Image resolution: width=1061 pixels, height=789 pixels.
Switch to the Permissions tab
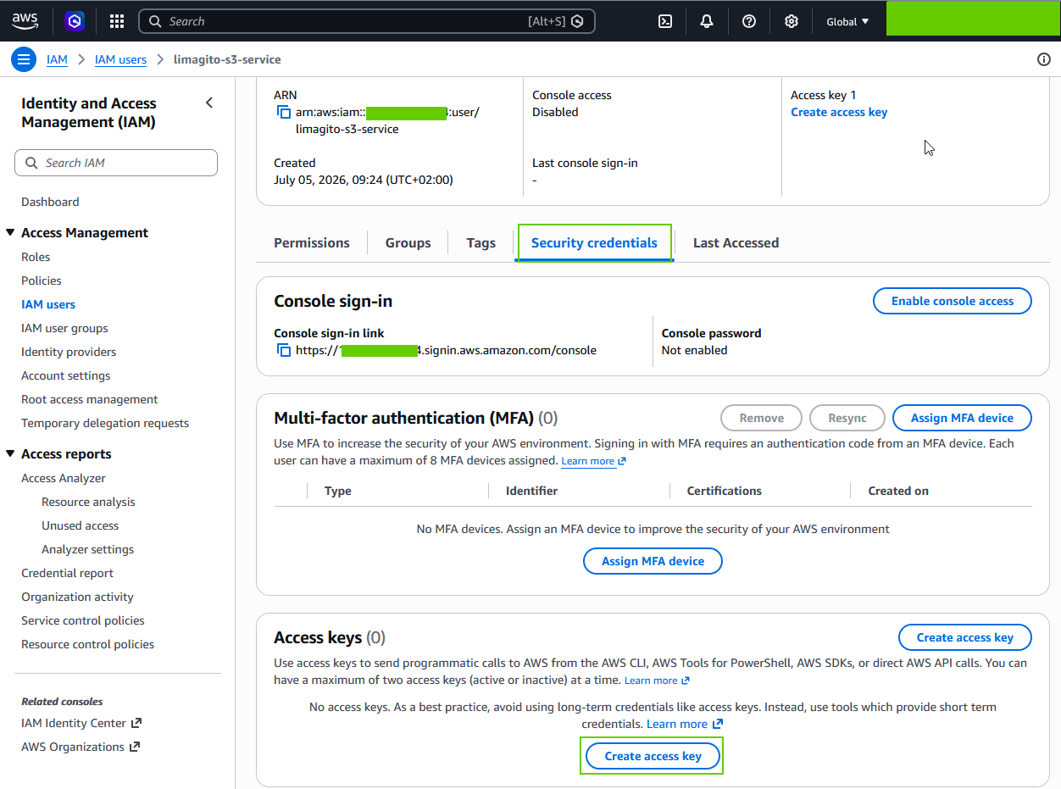click(312, 242)
